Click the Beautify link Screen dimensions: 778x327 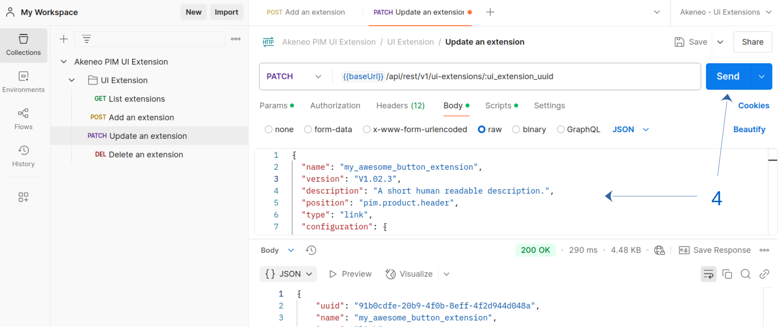pyautogui.click(x=749, y=129)
